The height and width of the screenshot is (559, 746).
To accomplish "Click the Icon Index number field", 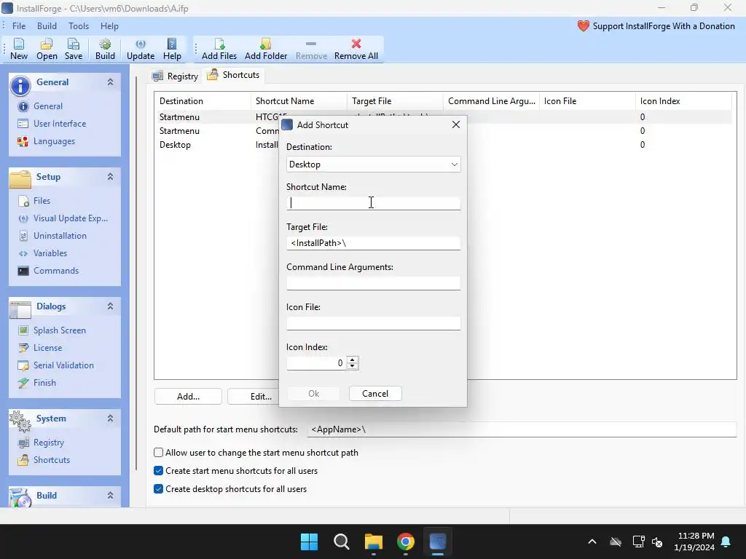I will point(316,363).
